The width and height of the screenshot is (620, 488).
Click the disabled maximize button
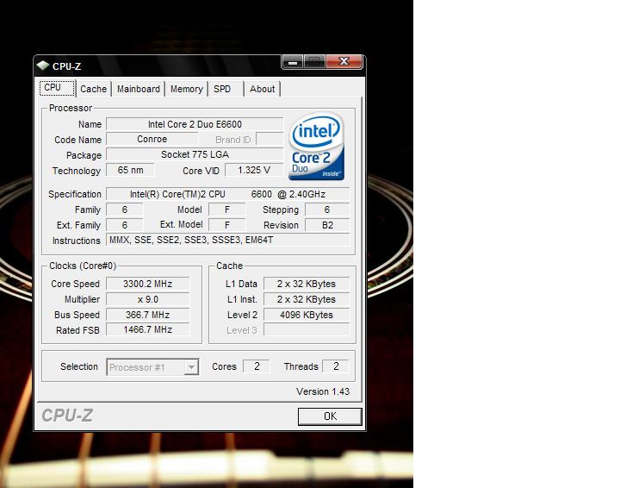[314, 62]
